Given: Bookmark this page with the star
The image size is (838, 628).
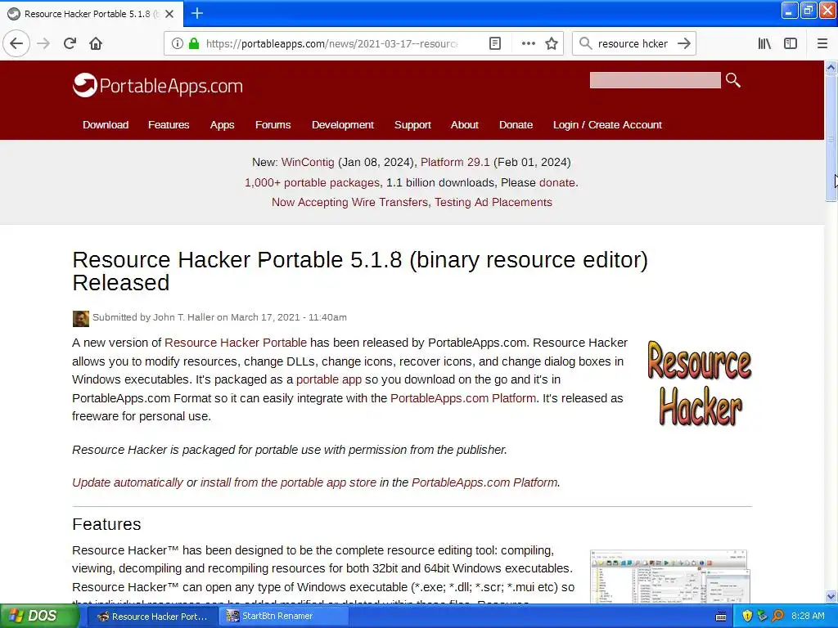Looking at the screenshot, I should click(x=552, y=43).
